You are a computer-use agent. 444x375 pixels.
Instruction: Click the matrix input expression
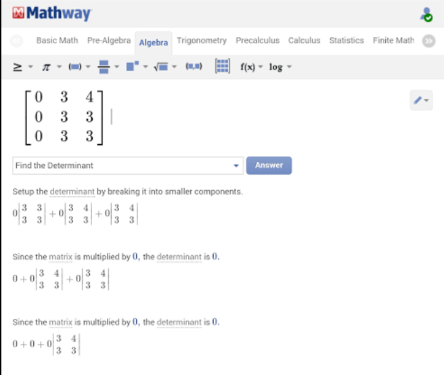(x=64, y=117)
